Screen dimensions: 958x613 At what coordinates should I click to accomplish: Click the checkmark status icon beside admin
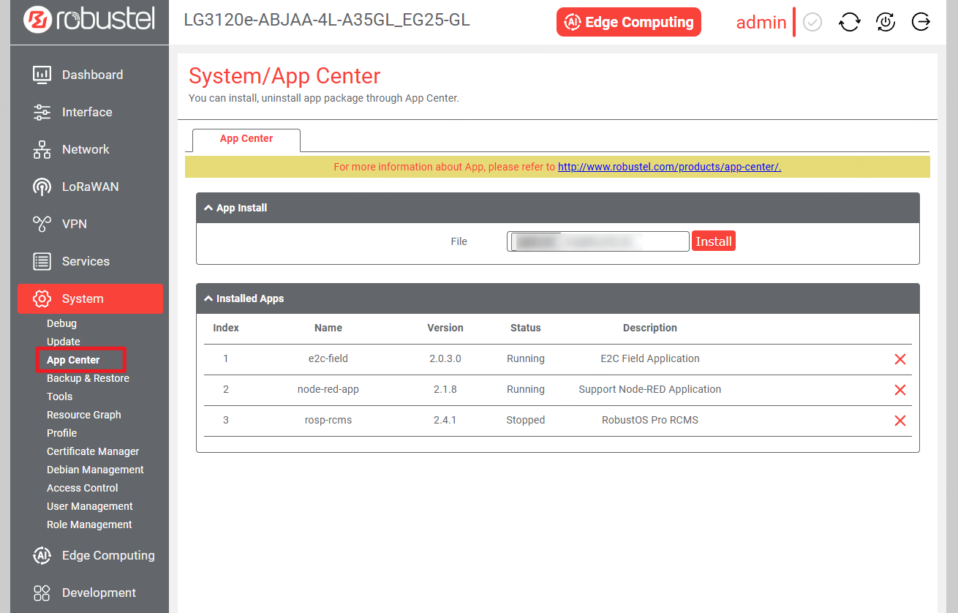click(812, 23)
